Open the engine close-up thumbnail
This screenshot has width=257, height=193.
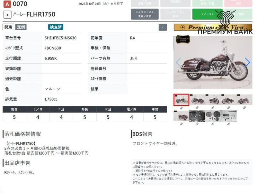[x=197, y=116]
